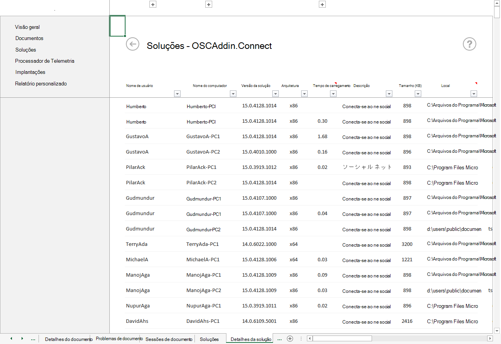Viewport: 501px width, 344px height.
Task: Open Versão da solução filter dropdown
Action: (275, 94)
